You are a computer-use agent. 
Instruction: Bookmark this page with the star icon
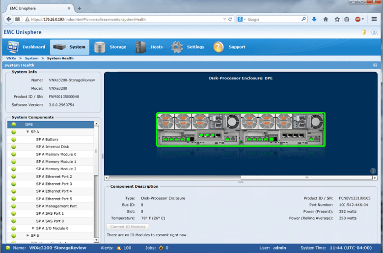pyautogui.click(x=337, y=19)
